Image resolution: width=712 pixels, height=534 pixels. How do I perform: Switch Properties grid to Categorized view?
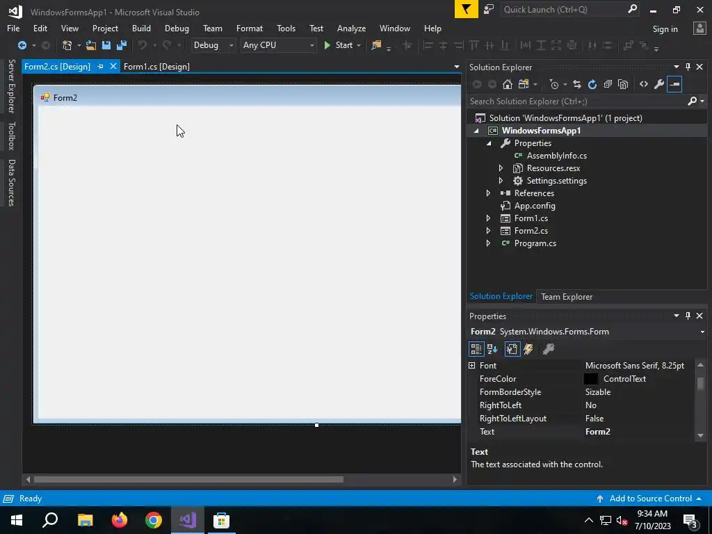click(476, 349)
